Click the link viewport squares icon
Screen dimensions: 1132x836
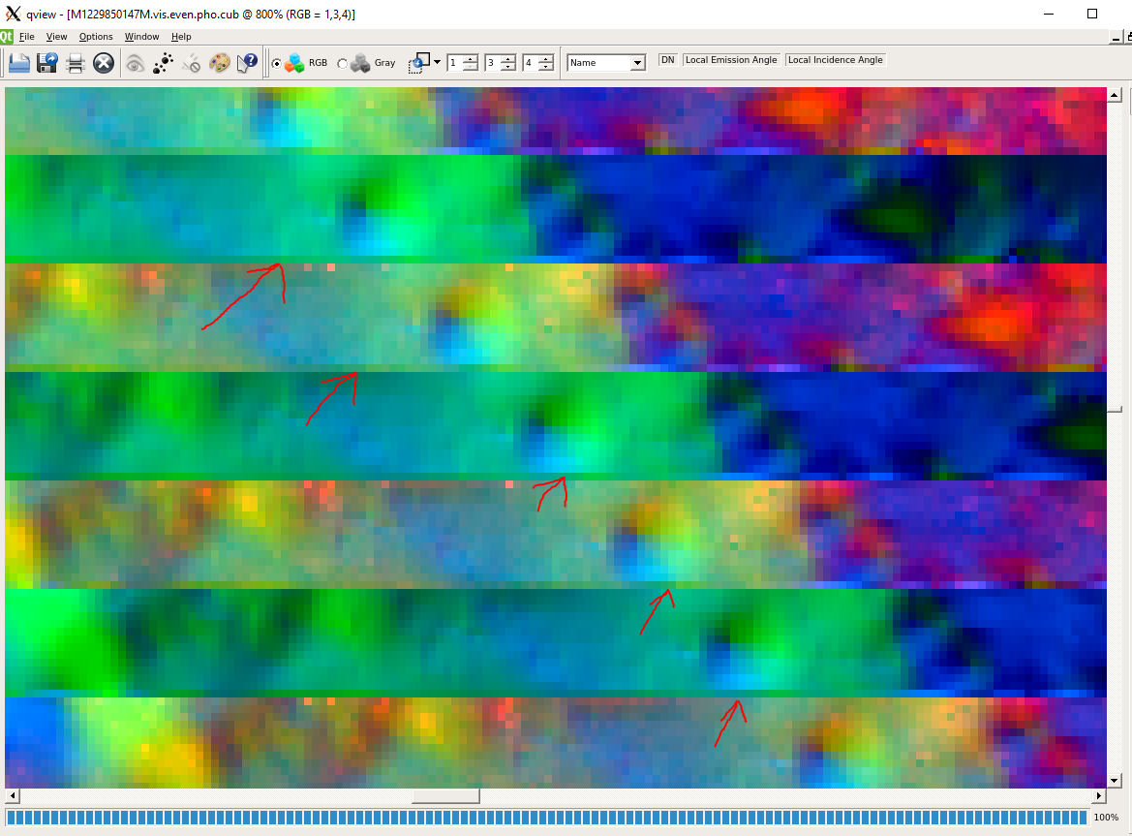(x=419, y=64)
